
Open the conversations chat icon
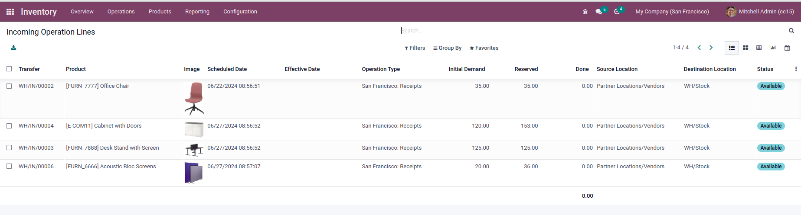[599, 12]
